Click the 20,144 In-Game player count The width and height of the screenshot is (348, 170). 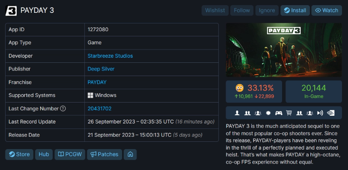click(314, 91)
